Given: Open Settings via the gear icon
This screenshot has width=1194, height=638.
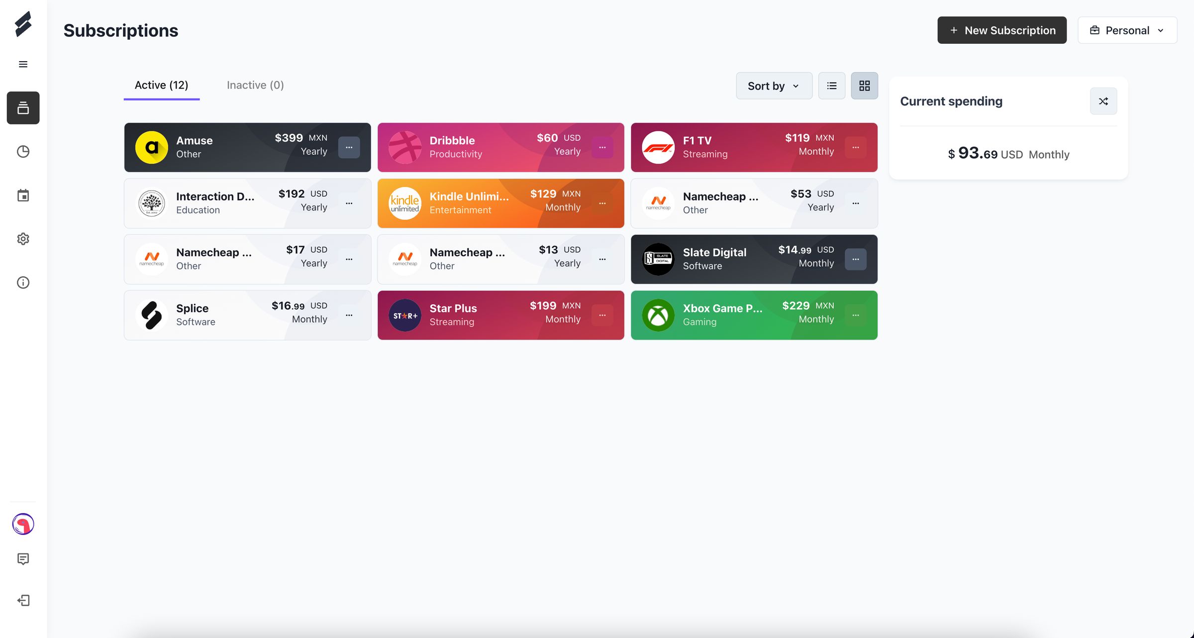Looking at the screenshot, I should pyautogui.click(x=23, y=239).
